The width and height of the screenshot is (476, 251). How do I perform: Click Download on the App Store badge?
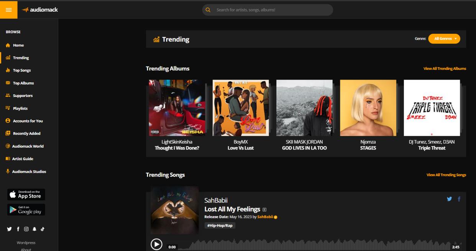click(26, 195)
